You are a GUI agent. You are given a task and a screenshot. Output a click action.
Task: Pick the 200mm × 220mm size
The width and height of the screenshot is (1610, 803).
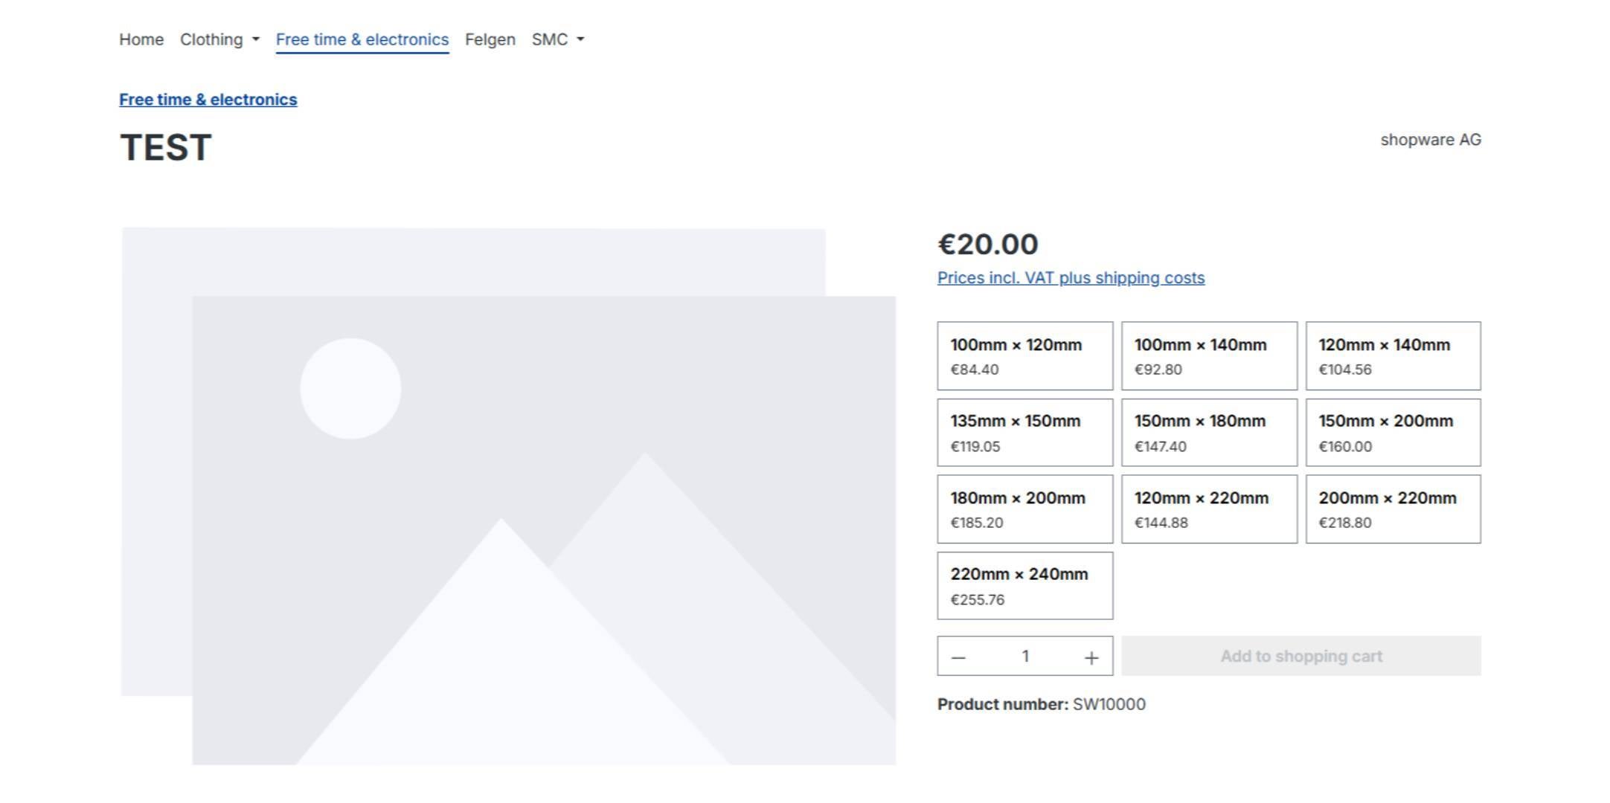1393,509
